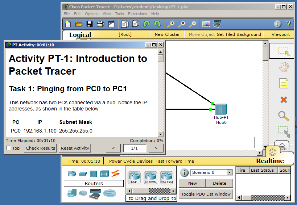The height and width of the screenshot is (205, 297).
Task: Click the New Cluster button
Action: (x=167, y=34)
